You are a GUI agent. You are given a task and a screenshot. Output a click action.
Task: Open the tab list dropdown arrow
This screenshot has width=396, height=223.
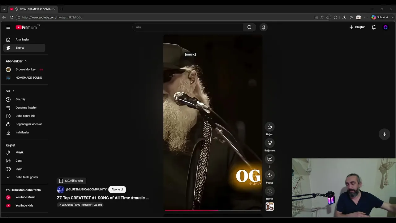coord(4,9)
